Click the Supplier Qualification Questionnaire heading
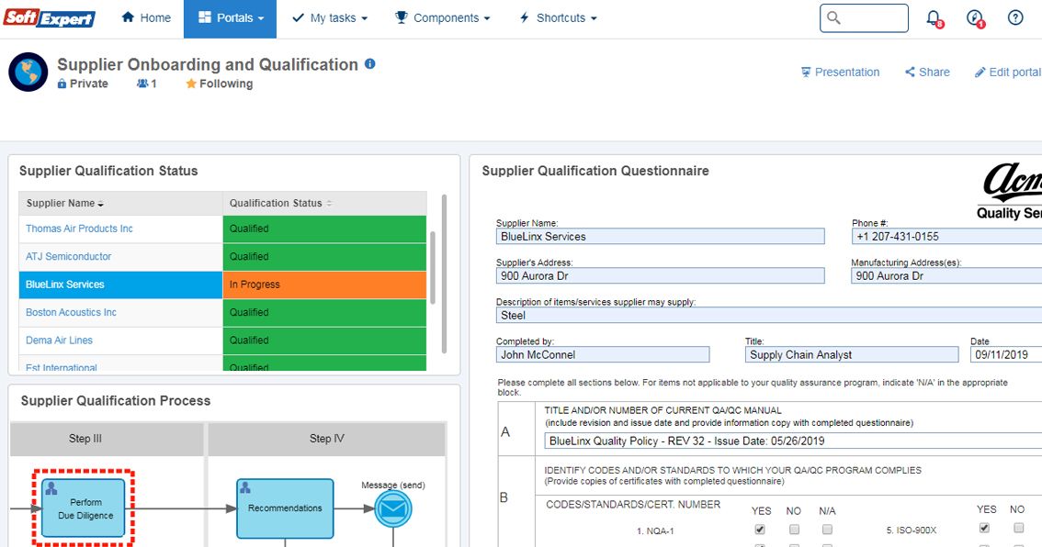 [595, 171]
